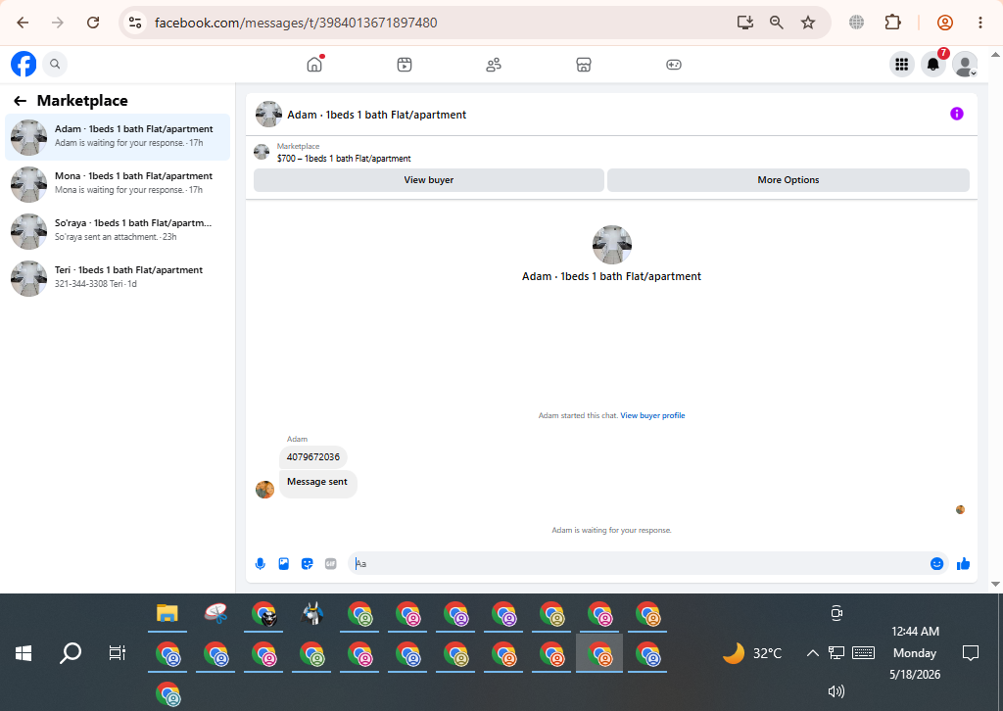Click Adam's chat header name

377,115
